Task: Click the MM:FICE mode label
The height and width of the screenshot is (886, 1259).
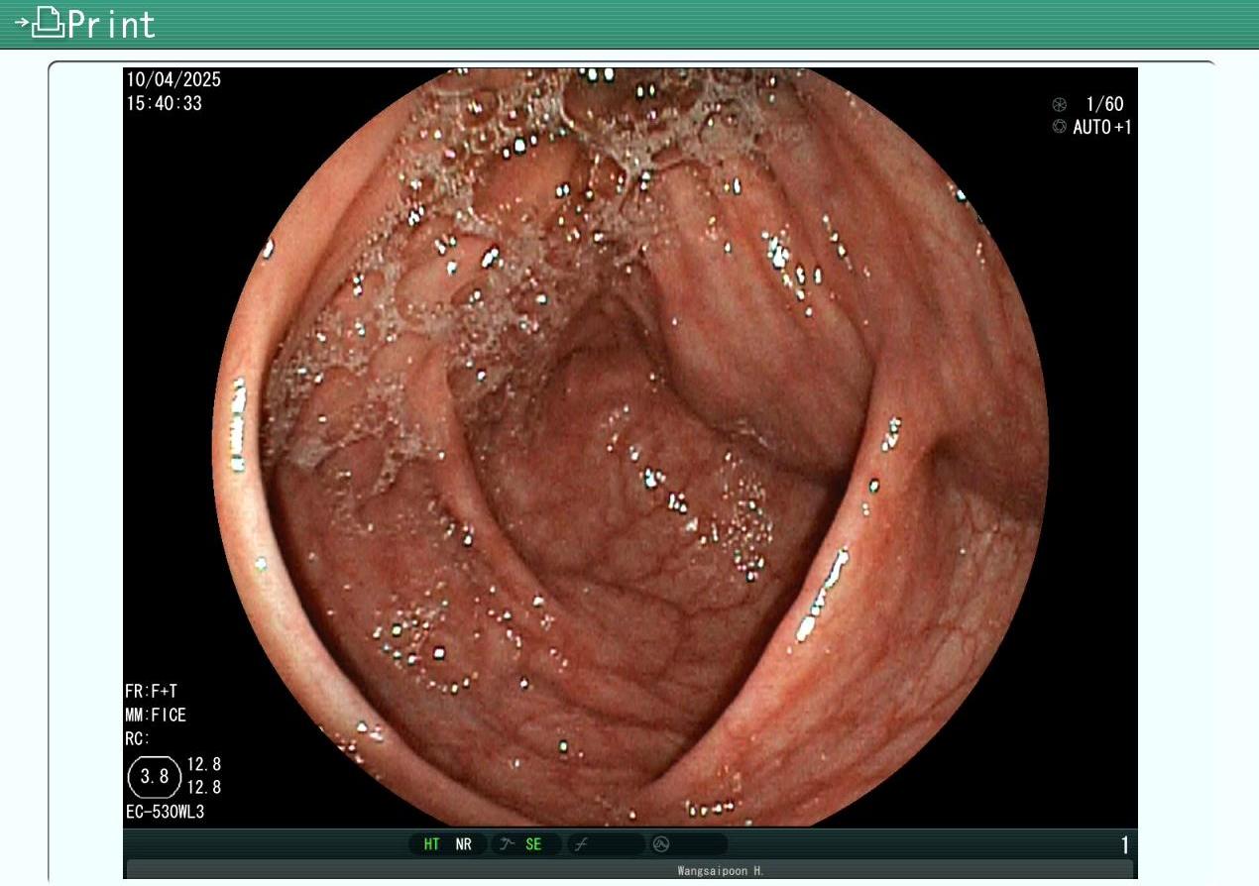Action: pos(156,716)
